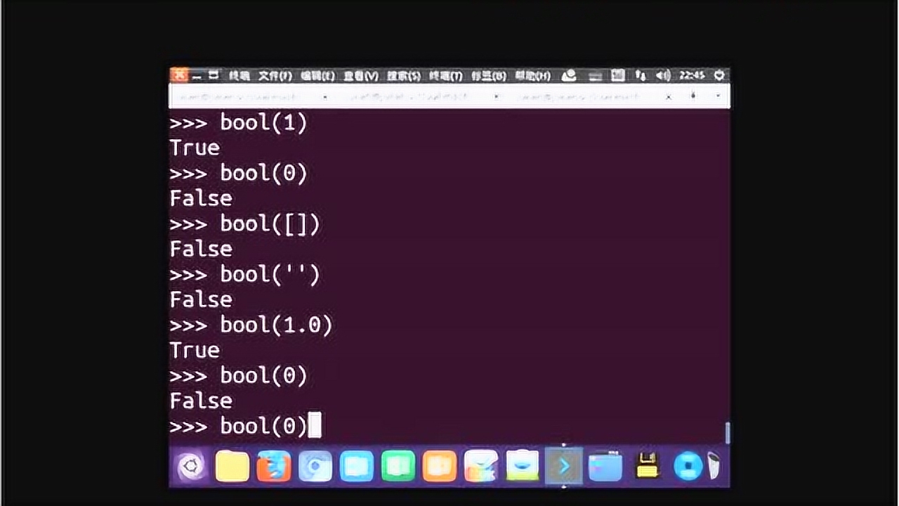Open the sound volume indicator menu
The width and height of the screenshot is (899, 506).
tap(662, 75)
